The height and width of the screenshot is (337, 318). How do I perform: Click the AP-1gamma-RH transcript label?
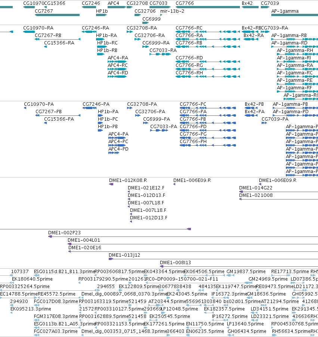[x=295, y=50]
